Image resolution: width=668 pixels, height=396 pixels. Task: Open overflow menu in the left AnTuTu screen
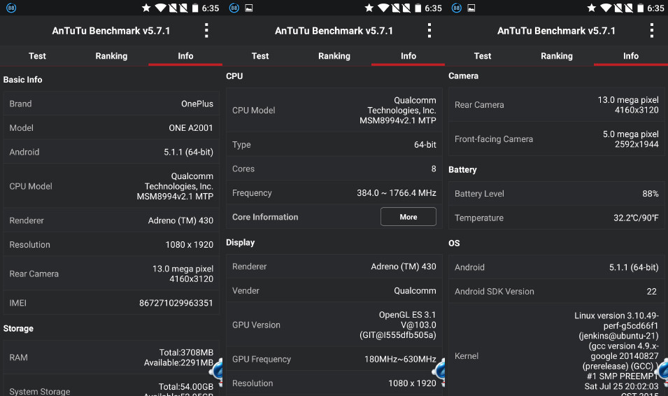[x=206, y=31]
